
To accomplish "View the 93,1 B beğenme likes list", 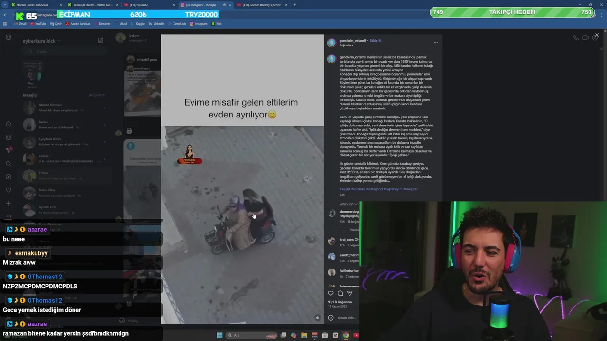I will pos(340,302).
